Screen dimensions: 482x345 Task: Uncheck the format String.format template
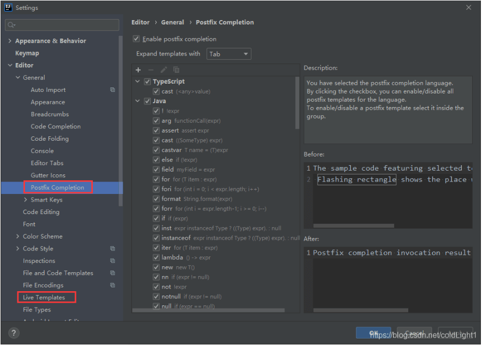156,199
